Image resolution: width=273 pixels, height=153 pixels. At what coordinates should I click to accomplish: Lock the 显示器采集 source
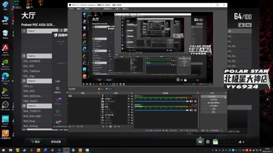pyautogui.click(x=132, y=115)
